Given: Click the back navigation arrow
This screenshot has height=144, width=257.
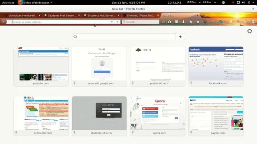Looking at the screenshot, I should pos(4,22).
